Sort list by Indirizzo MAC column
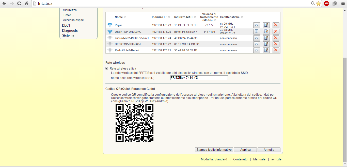347x167 pixels. tap(195, 17)
